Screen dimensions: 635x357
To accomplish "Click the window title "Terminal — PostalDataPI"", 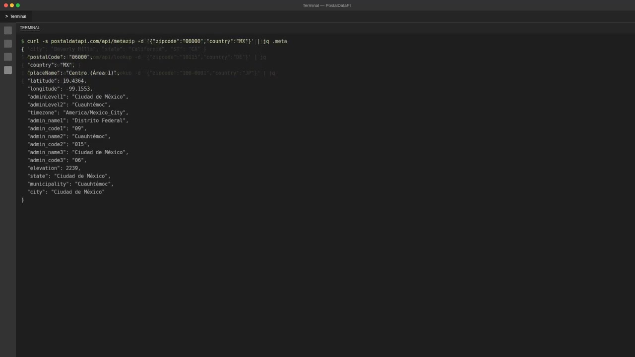I will [x=326, y=5].
